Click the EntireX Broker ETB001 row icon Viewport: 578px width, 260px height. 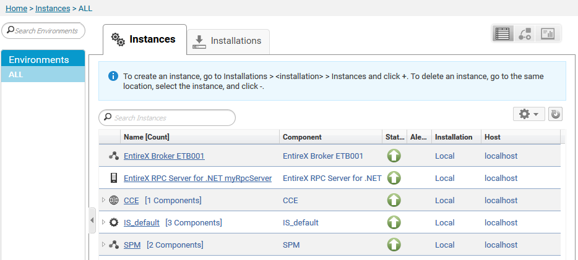tap(114, 156)
